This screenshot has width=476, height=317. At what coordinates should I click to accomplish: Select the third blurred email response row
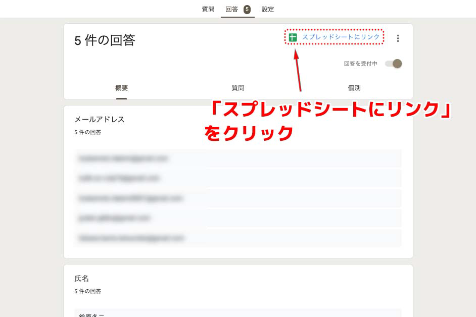237,198
